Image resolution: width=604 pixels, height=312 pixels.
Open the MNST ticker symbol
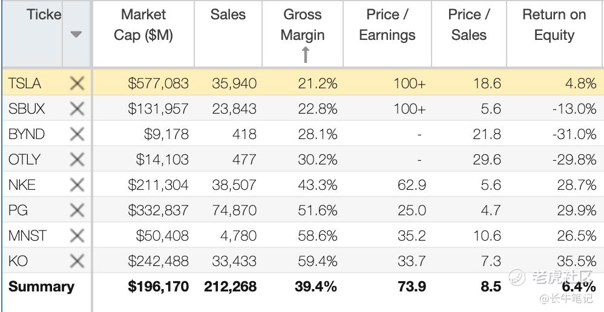tap(27, 236)
